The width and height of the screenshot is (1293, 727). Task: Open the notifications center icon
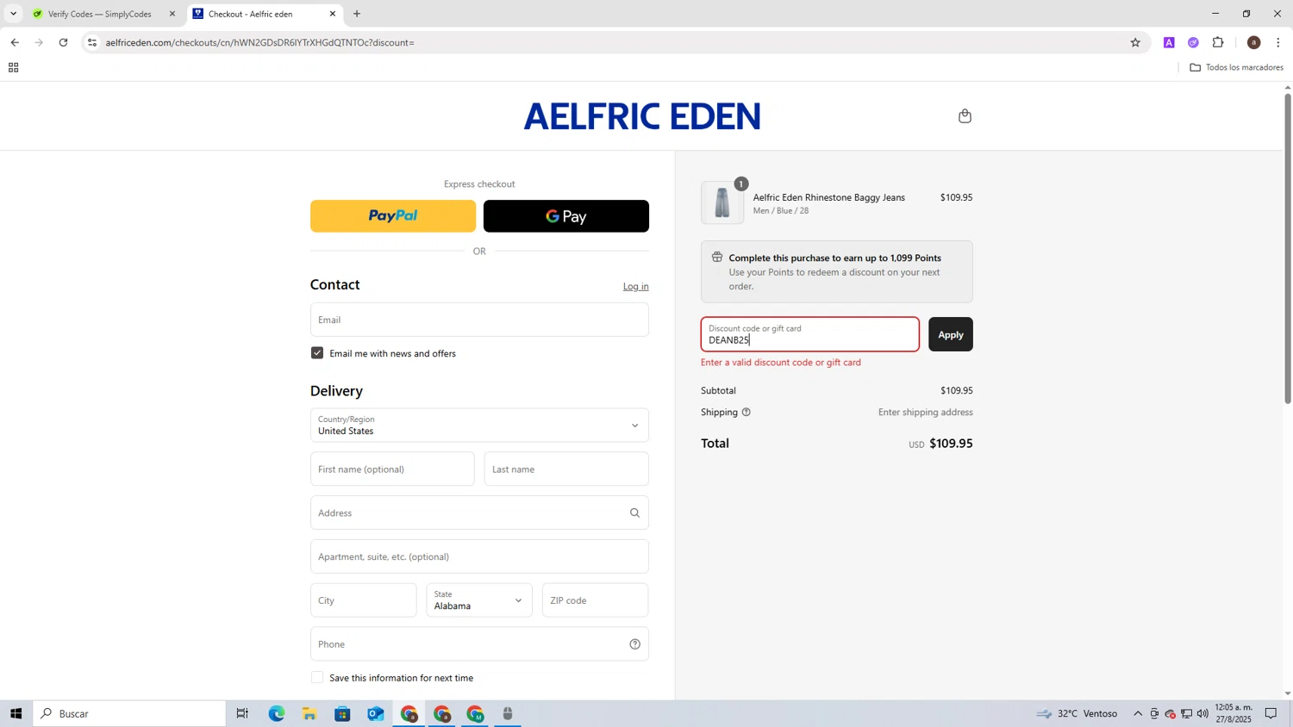pos(1271,713)
